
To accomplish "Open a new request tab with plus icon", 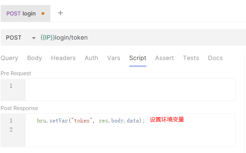I will [x=61, y=13].
